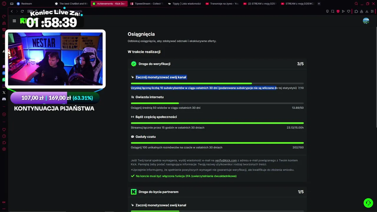The image size is (377, 212).
Task: Click the webcam video overlay thumbnail
Action: coord(55,59)
